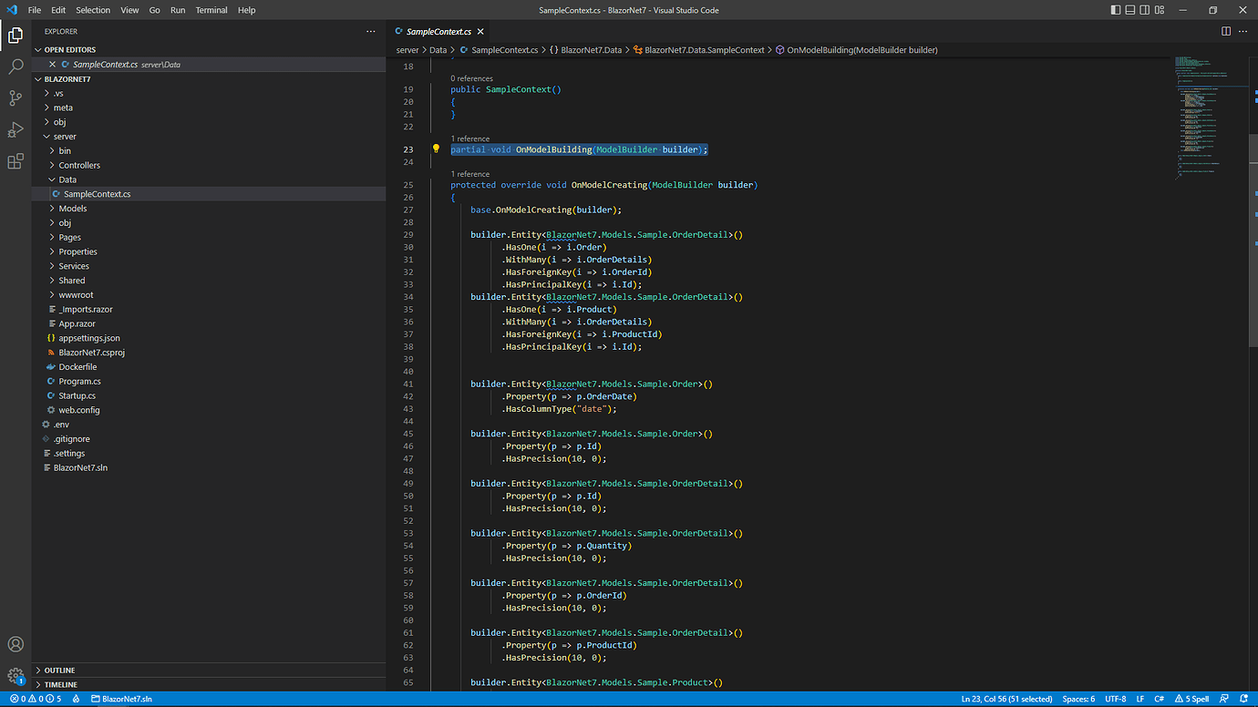The height and width of the screenshot is (707, 1258).
Task: Expand the Controllers folder
Action: [79, 165]
